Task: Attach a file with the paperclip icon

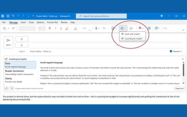Action: pyautogui.click(x=96, y=28)
